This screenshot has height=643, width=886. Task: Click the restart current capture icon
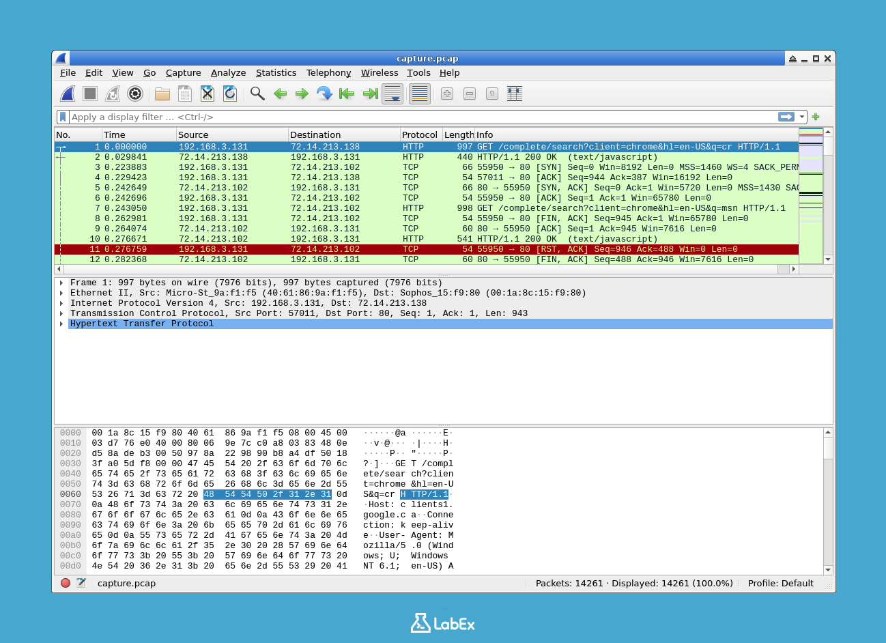pos(112,94)
